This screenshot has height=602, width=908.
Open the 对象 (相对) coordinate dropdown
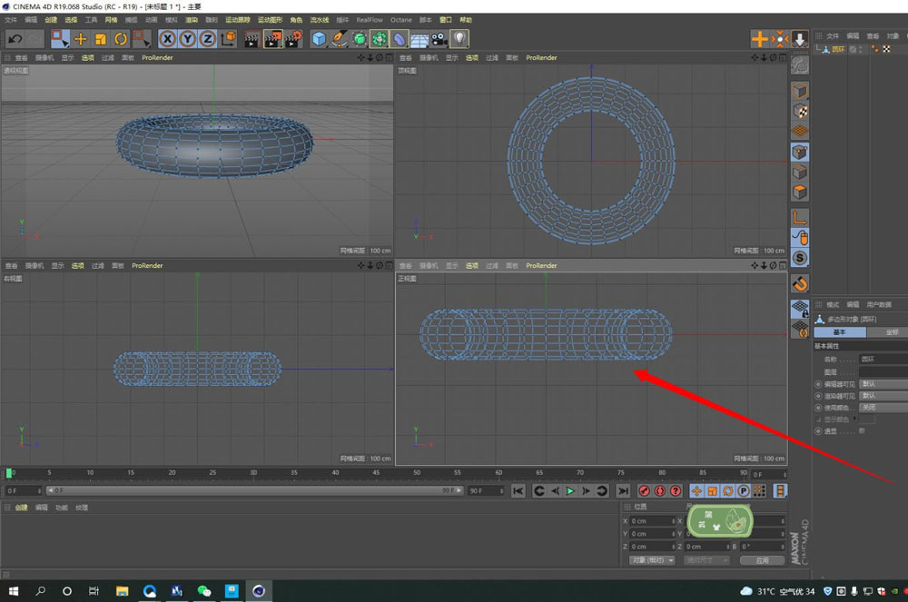[x=652, y=560]
